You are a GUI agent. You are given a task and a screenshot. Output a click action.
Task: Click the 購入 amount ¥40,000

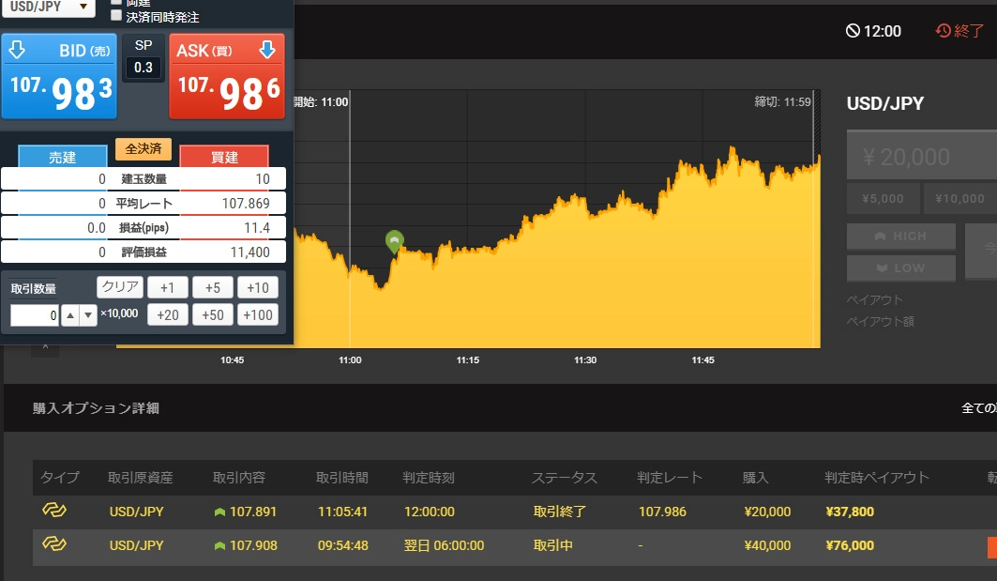coord(767,545)
